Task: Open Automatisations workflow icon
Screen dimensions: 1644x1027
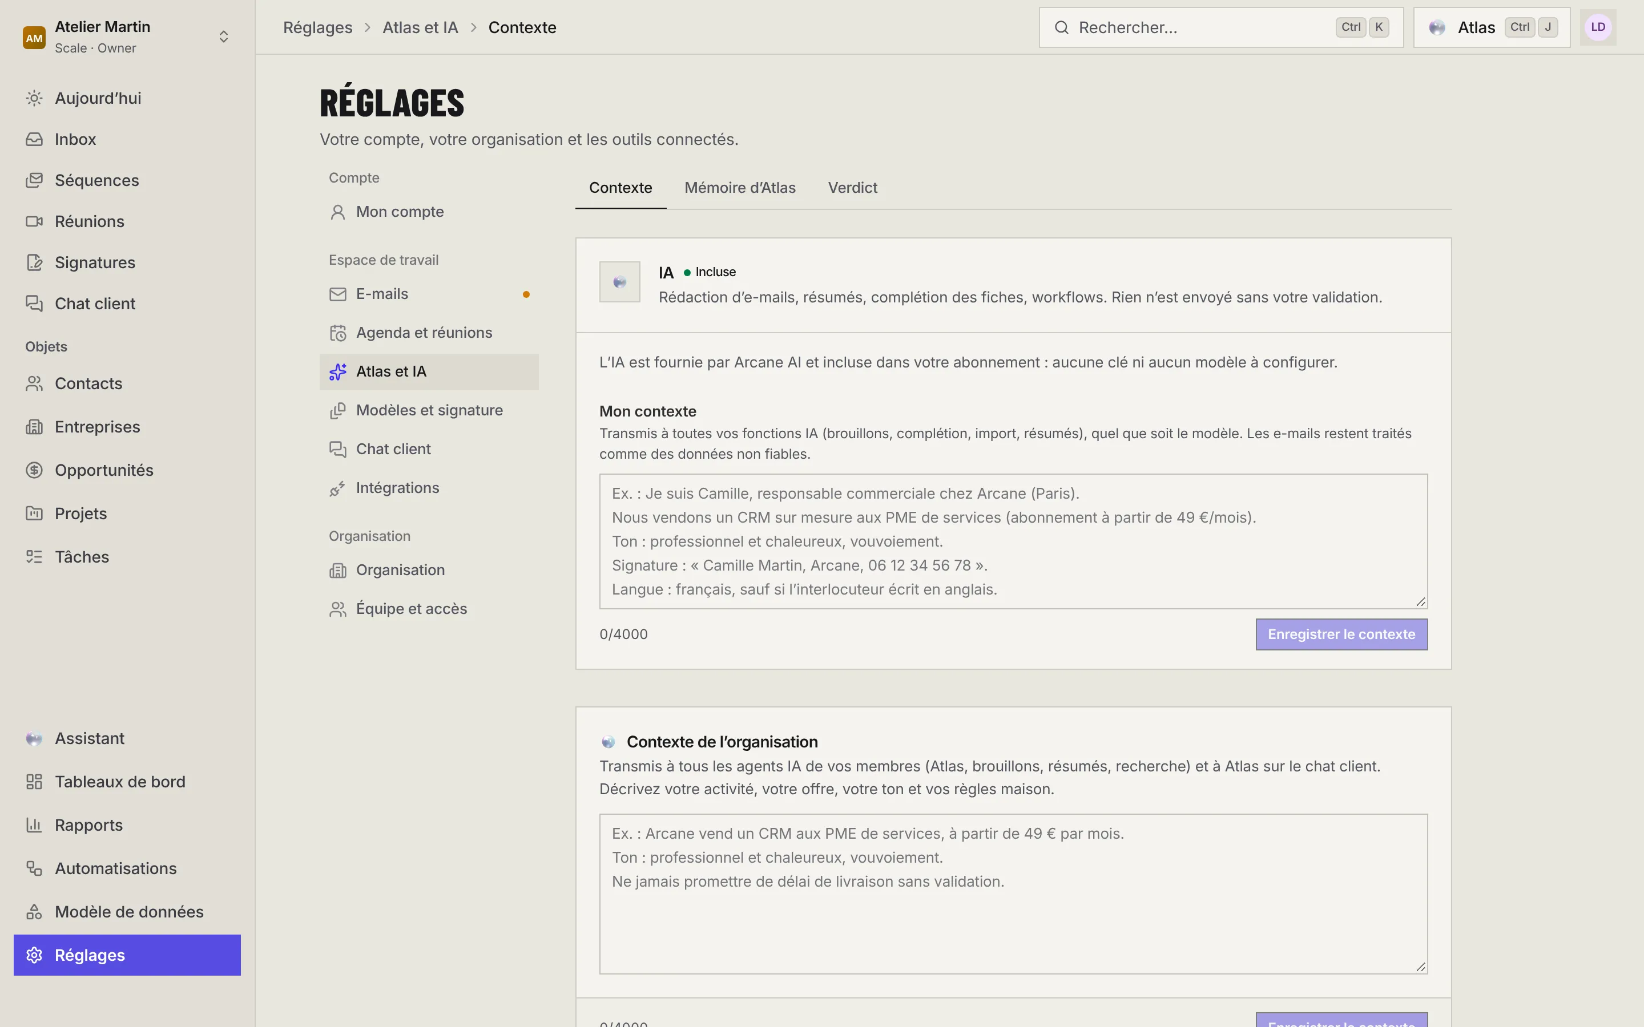Action: (x=34, y=869)
